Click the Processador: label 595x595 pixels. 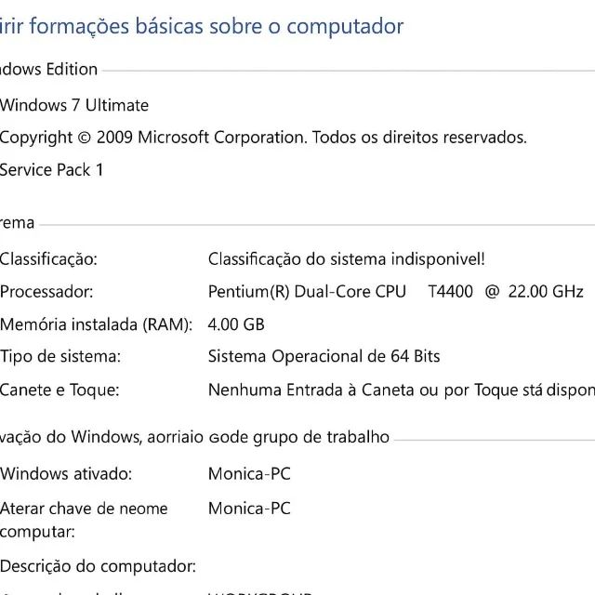(x=46, y=292)
